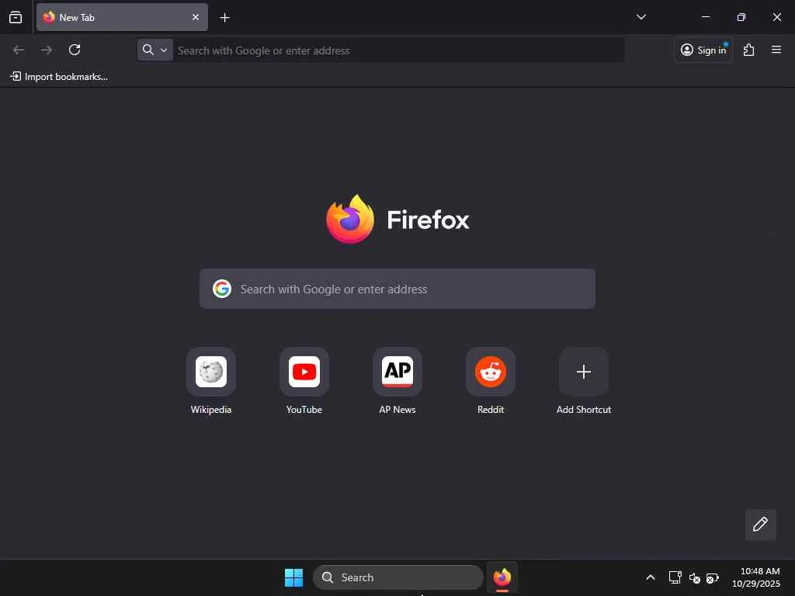Import bookmarks from the bookmarks toolbar
795x596 pixels.
point(59,77)
